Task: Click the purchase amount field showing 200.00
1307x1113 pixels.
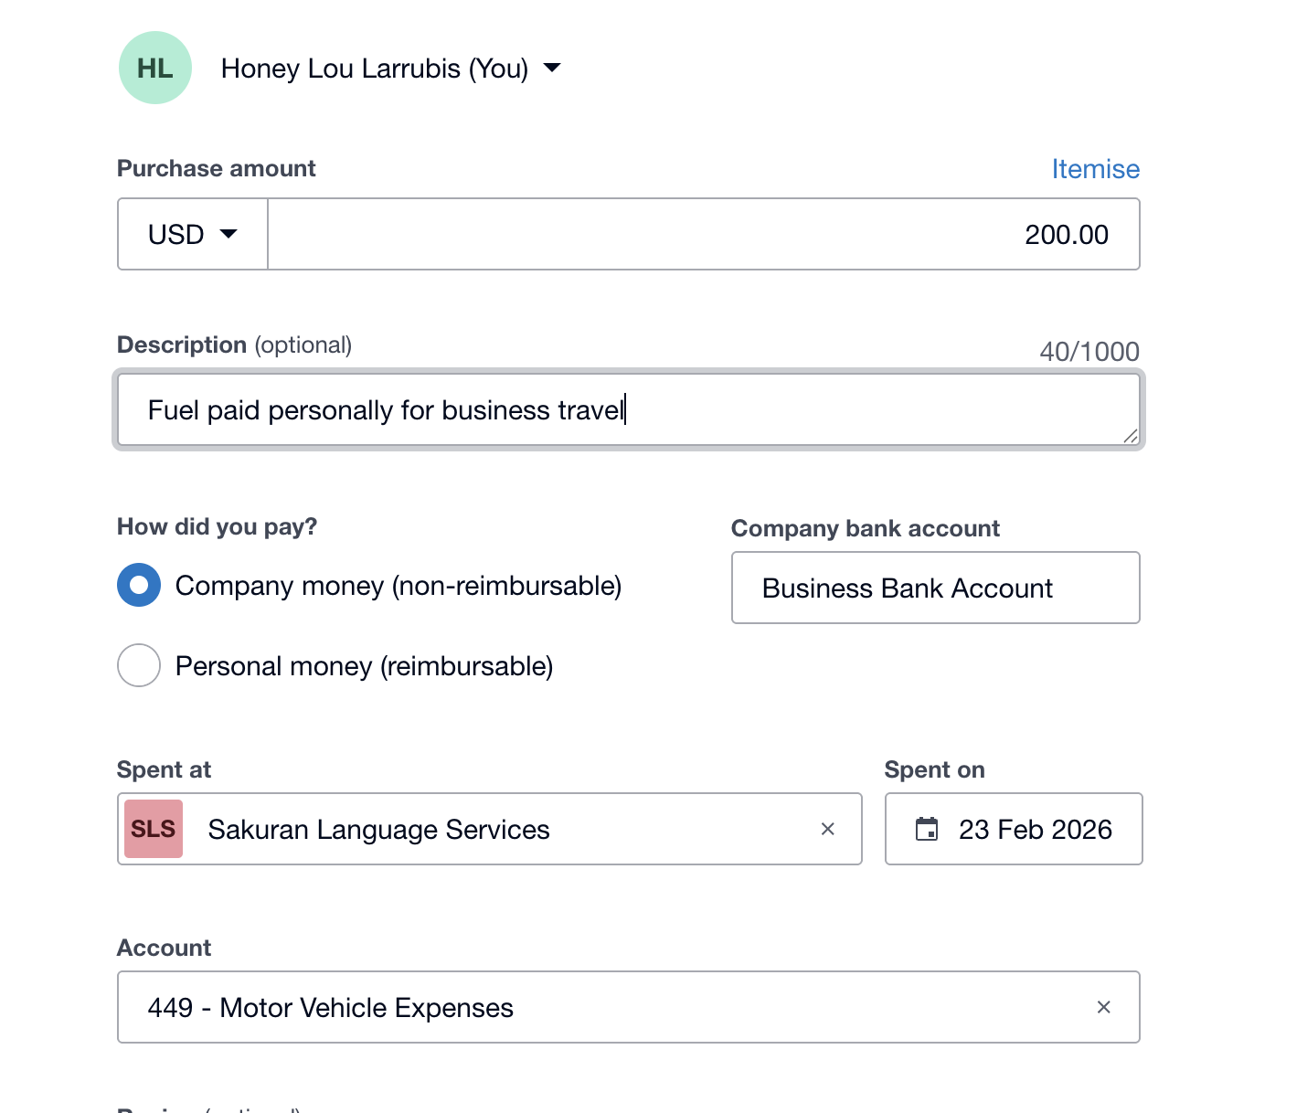Action: click(704, 234)
